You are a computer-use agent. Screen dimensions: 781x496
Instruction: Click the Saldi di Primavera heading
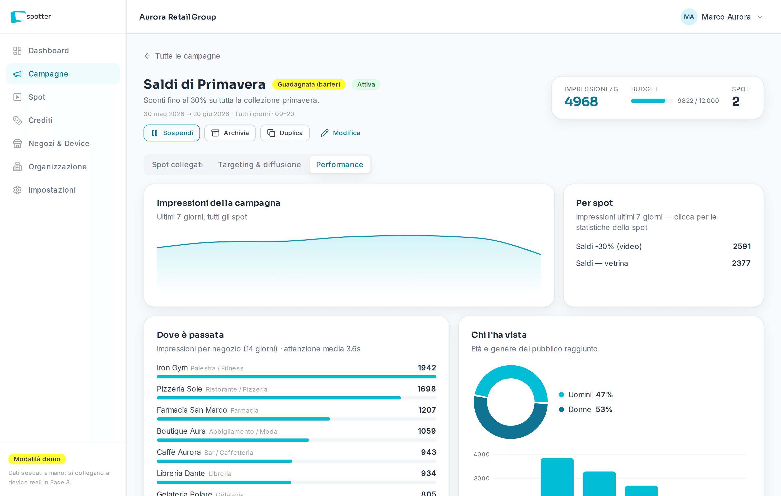tap(204, 84)
